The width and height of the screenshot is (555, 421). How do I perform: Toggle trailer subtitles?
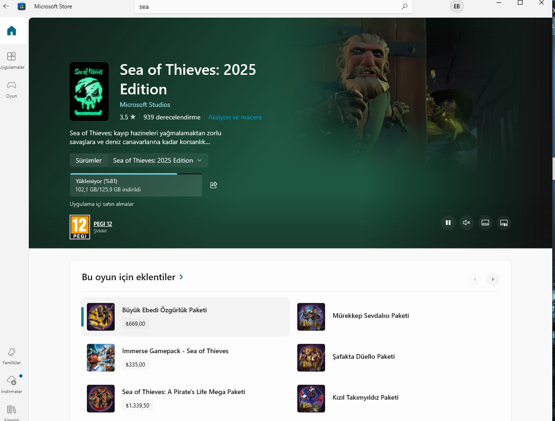[485, 223]
